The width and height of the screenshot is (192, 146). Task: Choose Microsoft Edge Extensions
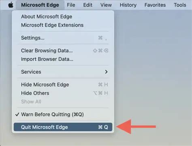tap(63, 25)
